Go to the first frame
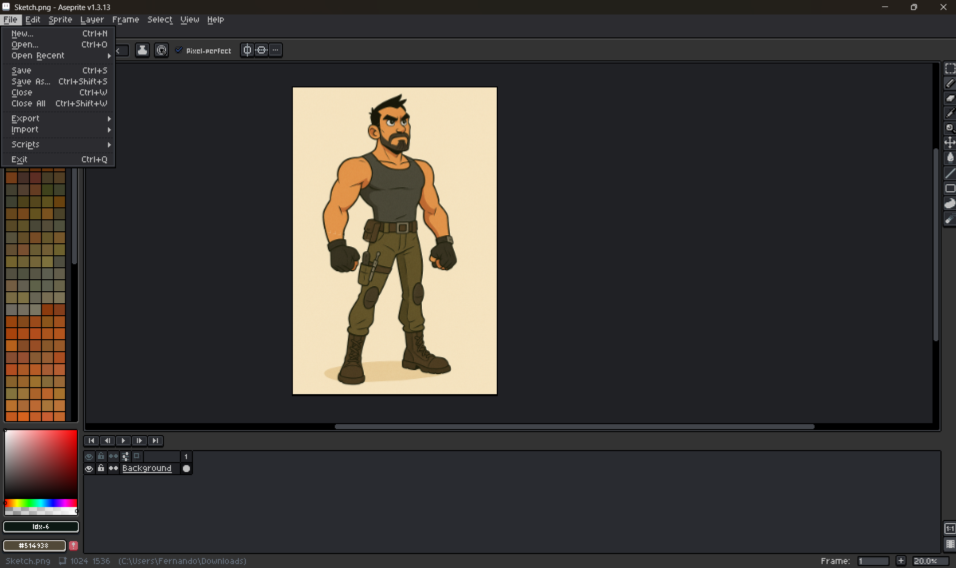 pyautogui.click(x=91, y=441)
